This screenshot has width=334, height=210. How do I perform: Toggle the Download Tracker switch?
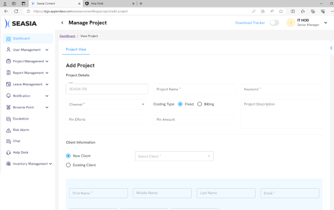tap(275, 22)
